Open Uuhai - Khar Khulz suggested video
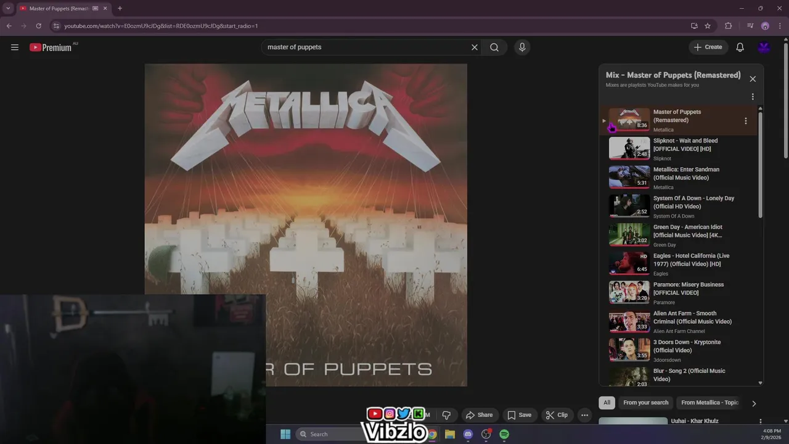Viewport: 789px width, 444px height. coord(695,421)
